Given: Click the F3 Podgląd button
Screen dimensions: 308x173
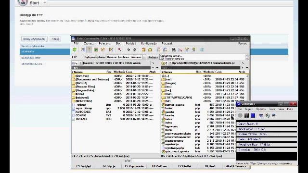Looking at the screenshot, I should coord(84,166).
